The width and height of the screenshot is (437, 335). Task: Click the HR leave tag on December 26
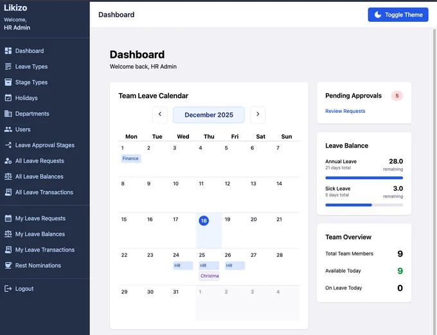click(x=235, y=266)
